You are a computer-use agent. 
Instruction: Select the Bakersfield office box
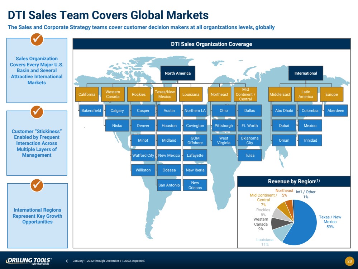tap(91, 110)
